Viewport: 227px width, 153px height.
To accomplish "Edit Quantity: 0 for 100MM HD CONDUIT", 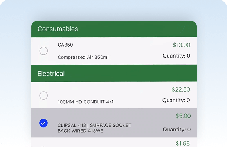I will [x=176, y=100].
